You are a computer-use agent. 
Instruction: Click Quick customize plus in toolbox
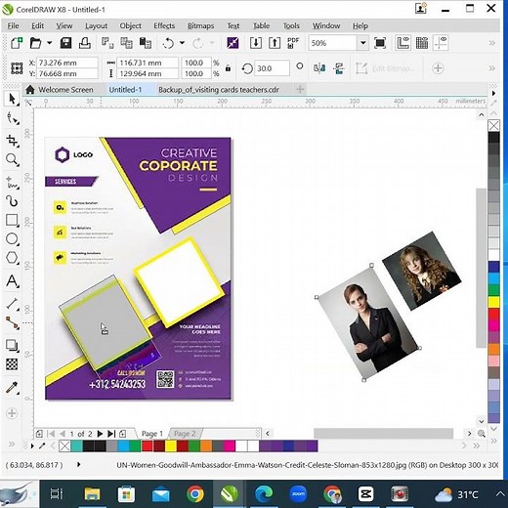point(12,413)
